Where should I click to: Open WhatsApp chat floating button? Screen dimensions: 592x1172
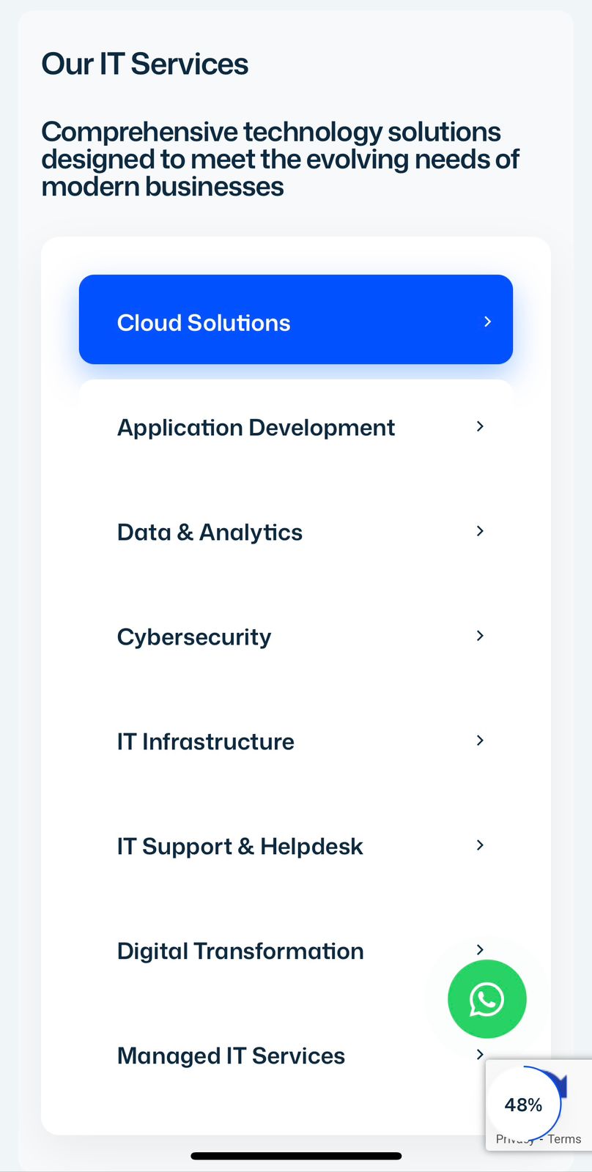(486, 999)
